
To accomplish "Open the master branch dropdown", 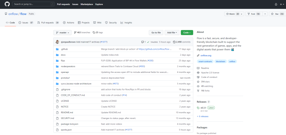I will [x=63, y=32].
